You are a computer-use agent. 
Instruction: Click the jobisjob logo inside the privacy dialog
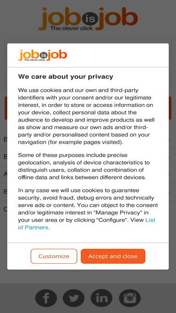tap(43, 55)
